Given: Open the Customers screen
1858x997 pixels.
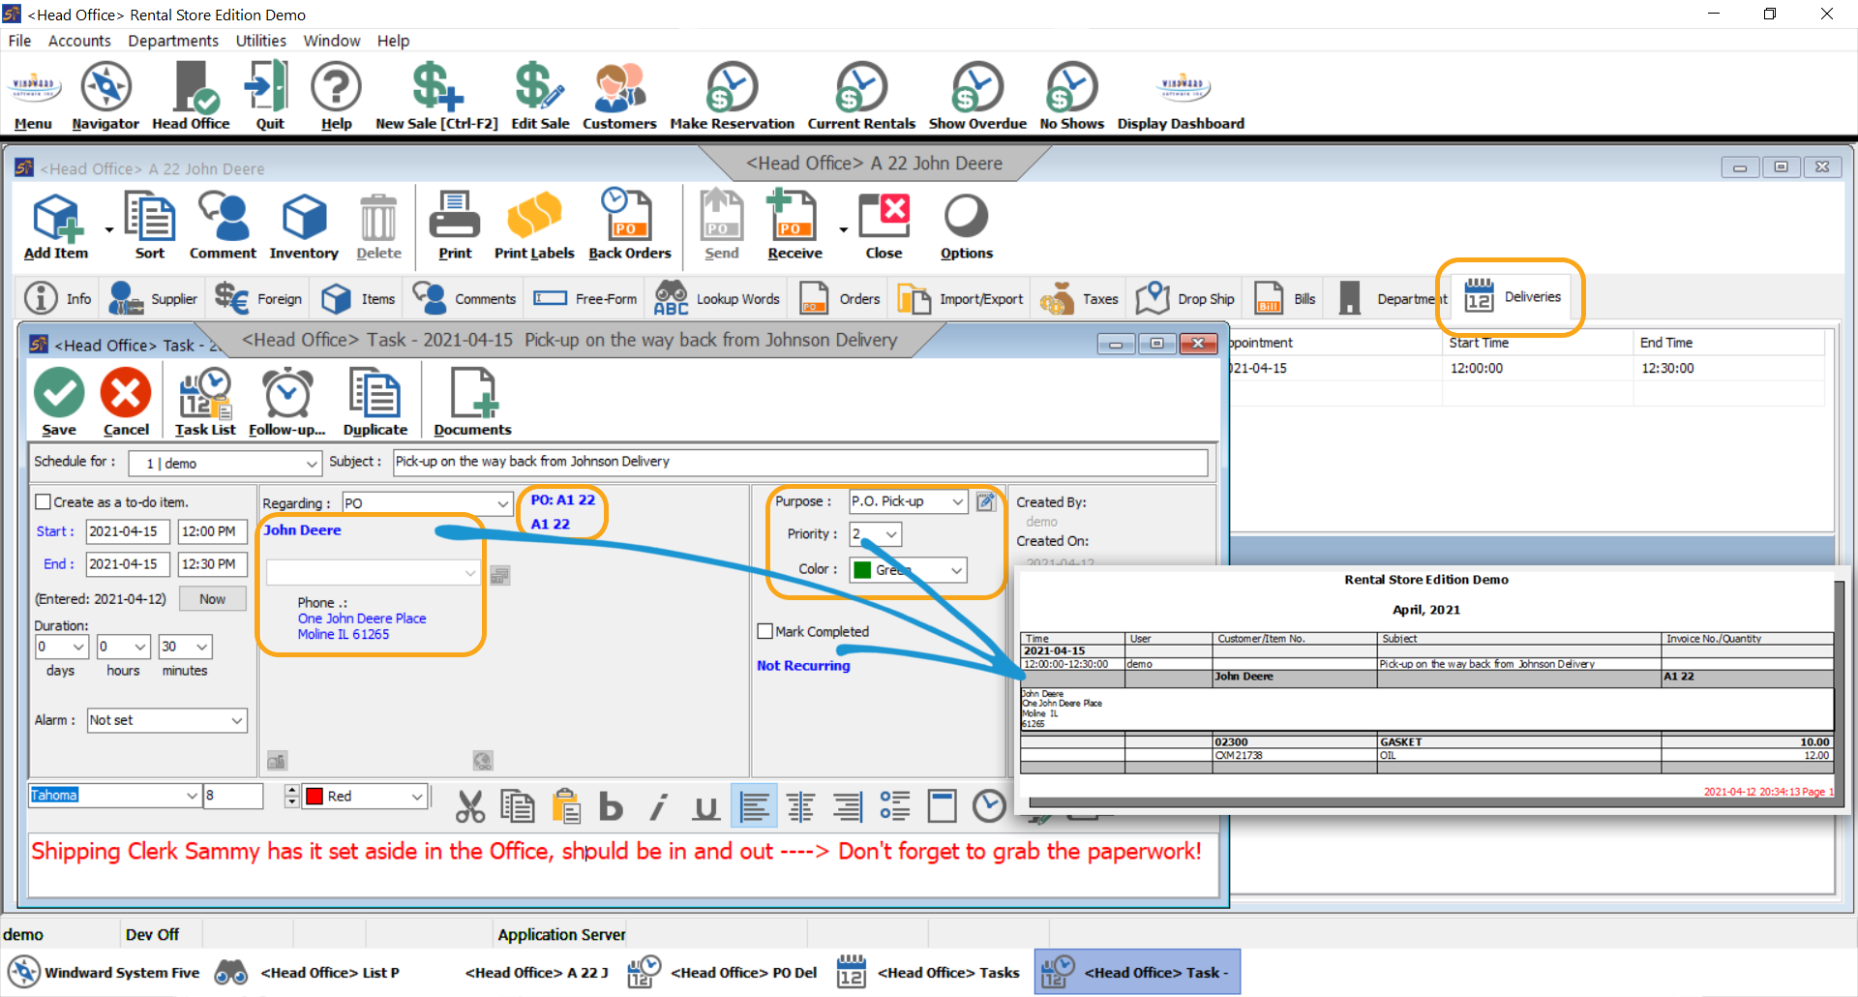Looking at the screenshot, I should pos(618,95).
